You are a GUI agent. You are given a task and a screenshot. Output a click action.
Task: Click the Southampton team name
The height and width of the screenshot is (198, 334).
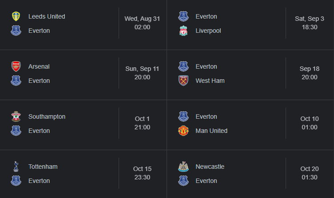[47, 116]
